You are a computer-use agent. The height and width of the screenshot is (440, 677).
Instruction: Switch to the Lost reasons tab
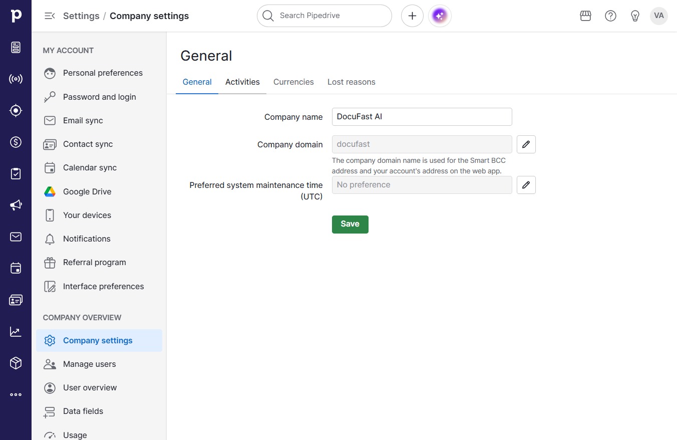352,82
